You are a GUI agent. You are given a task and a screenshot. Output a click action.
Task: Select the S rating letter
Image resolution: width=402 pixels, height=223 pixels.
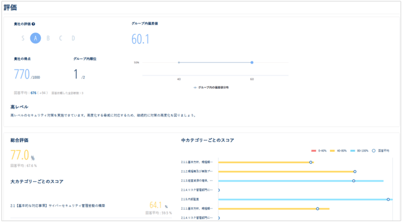click(x=23, y=38)
